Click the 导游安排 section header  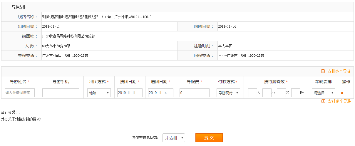point(19,7)
